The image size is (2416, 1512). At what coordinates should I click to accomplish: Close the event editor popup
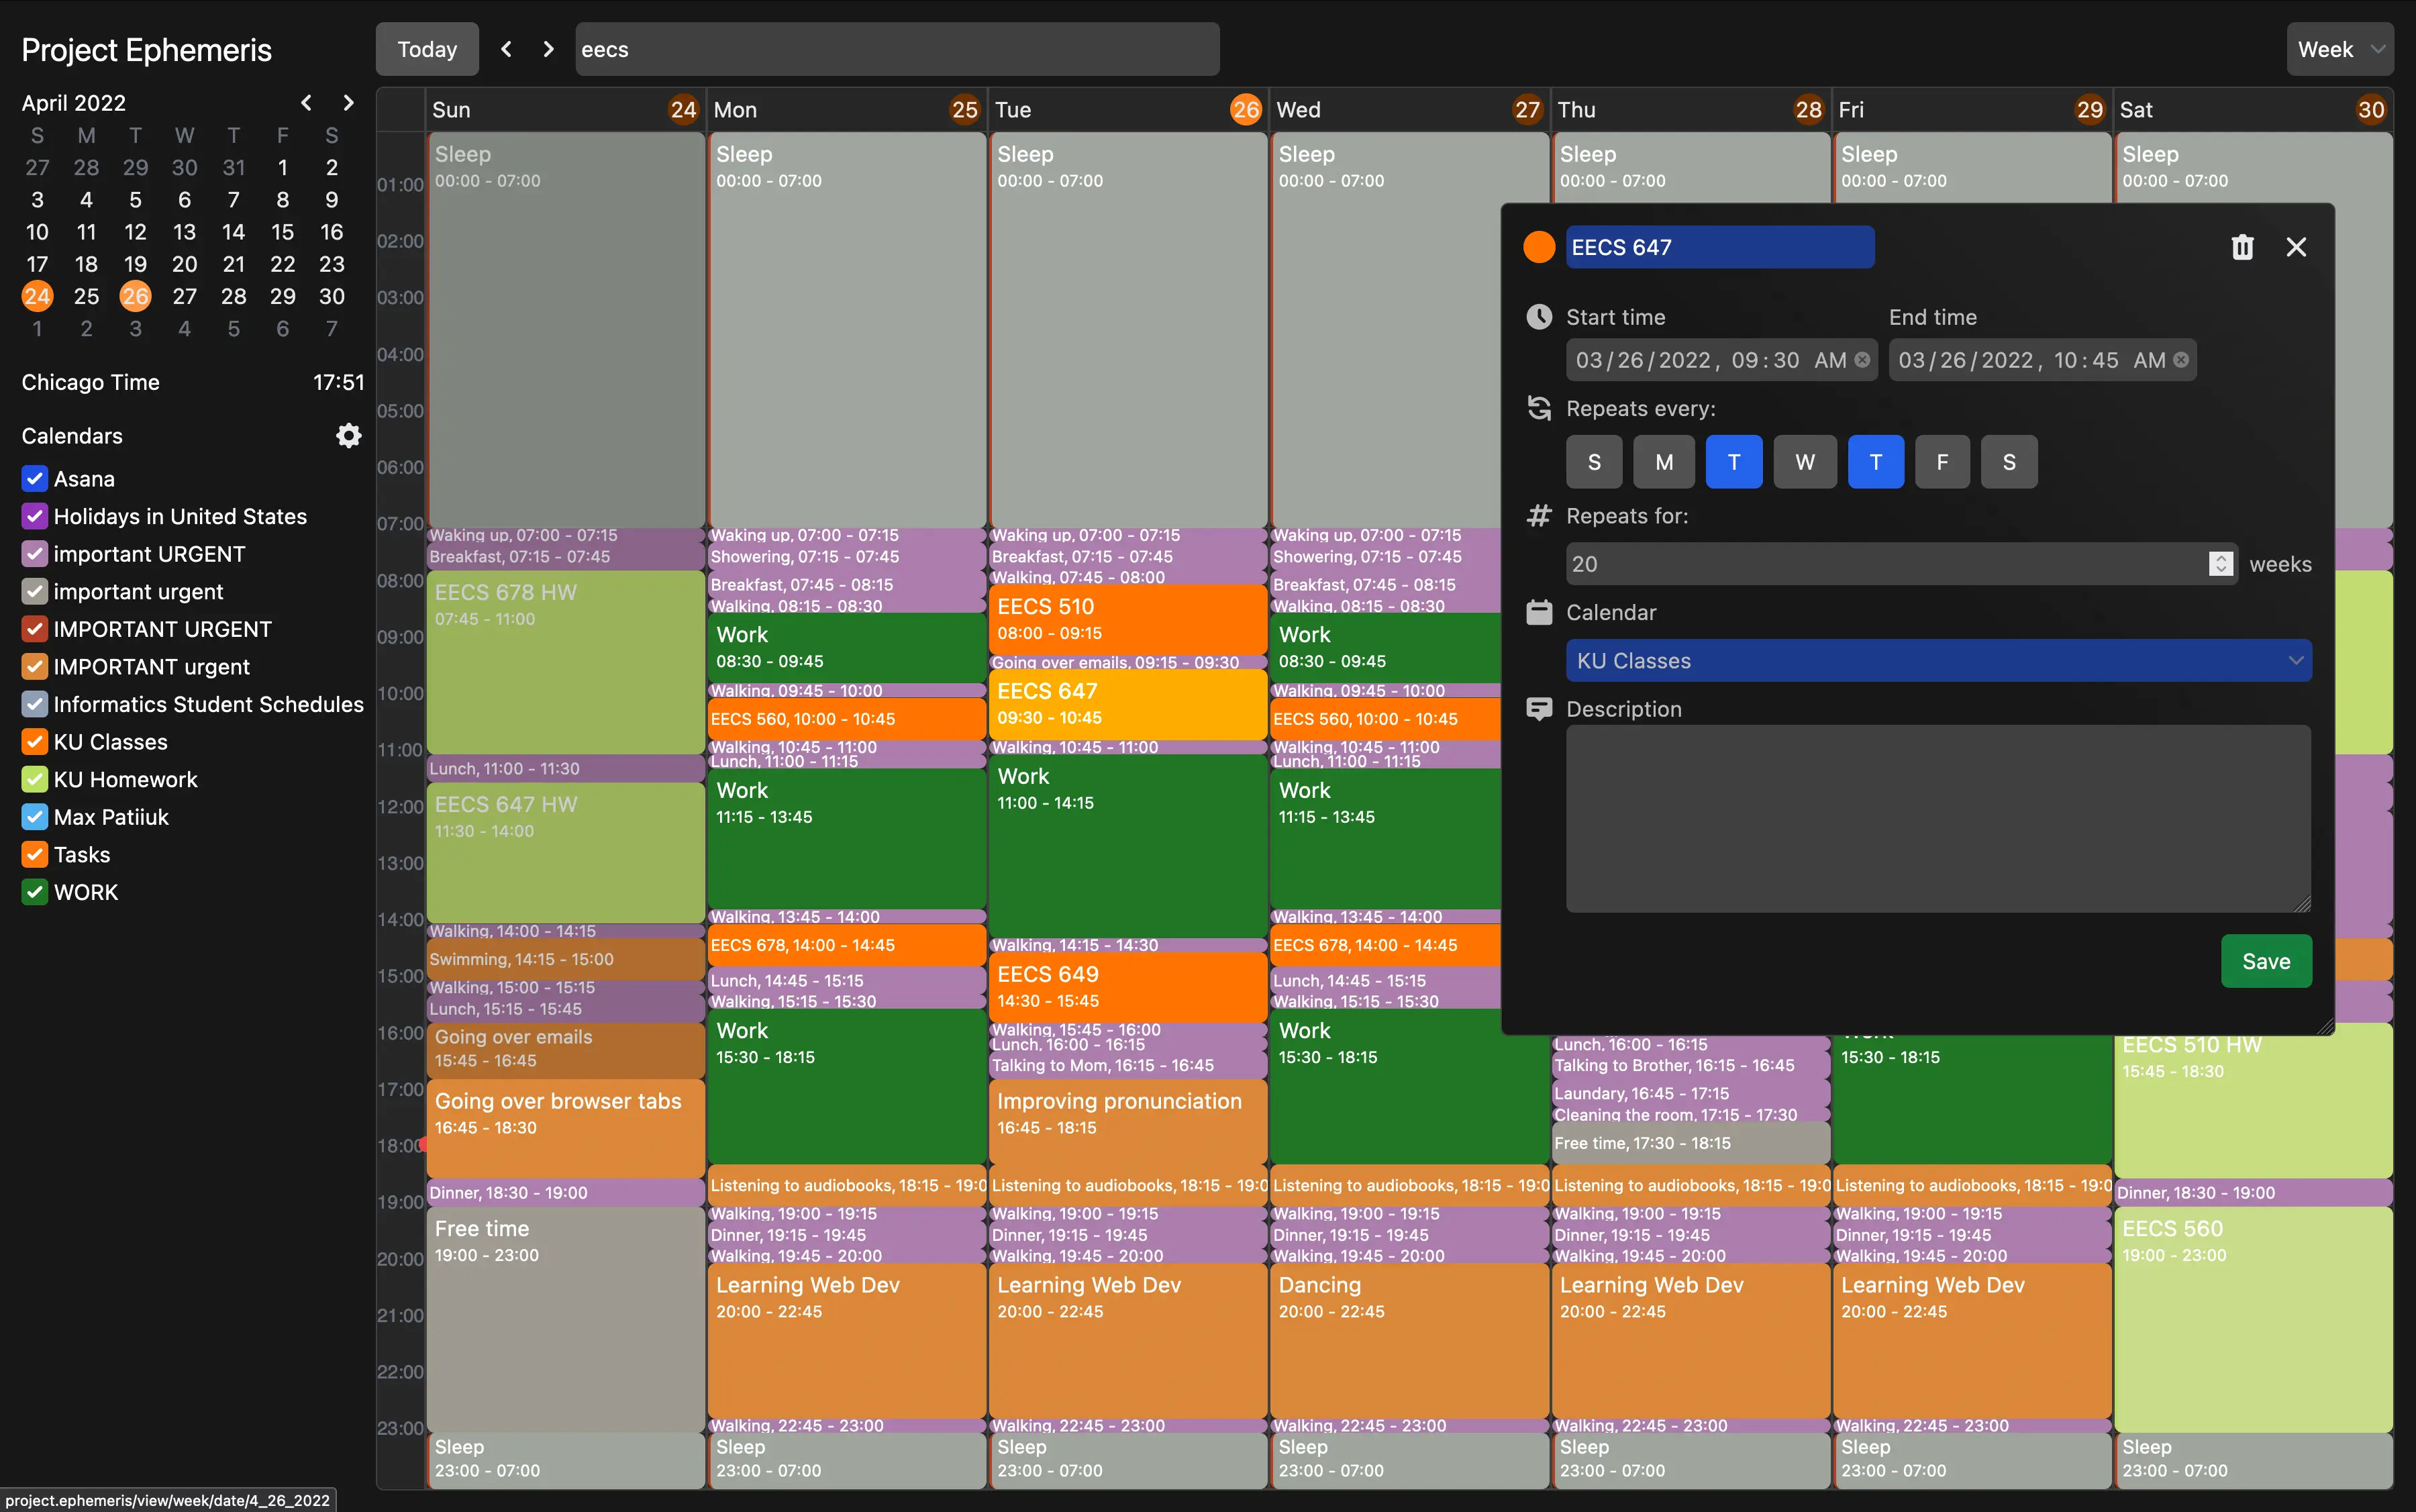tap(2296, 247)
